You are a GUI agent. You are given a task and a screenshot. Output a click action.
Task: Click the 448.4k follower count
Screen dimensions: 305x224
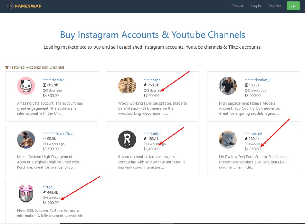[x=52, y=192]
